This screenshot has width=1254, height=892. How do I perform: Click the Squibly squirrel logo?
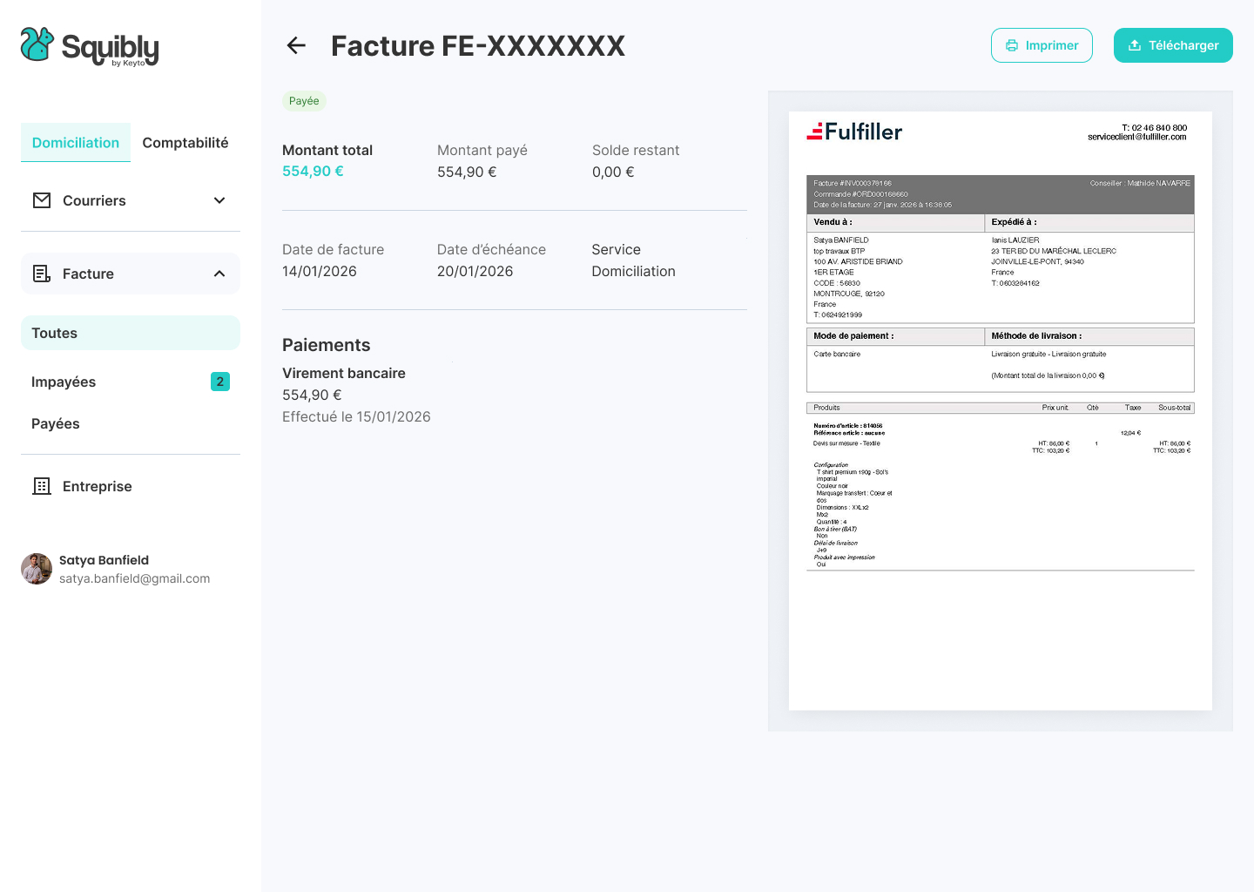pyautogui.click(x=37, y=44)
